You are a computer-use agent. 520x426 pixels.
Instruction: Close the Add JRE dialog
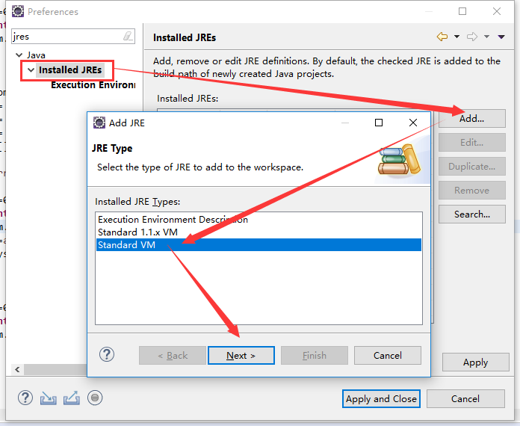pos(413,123)
